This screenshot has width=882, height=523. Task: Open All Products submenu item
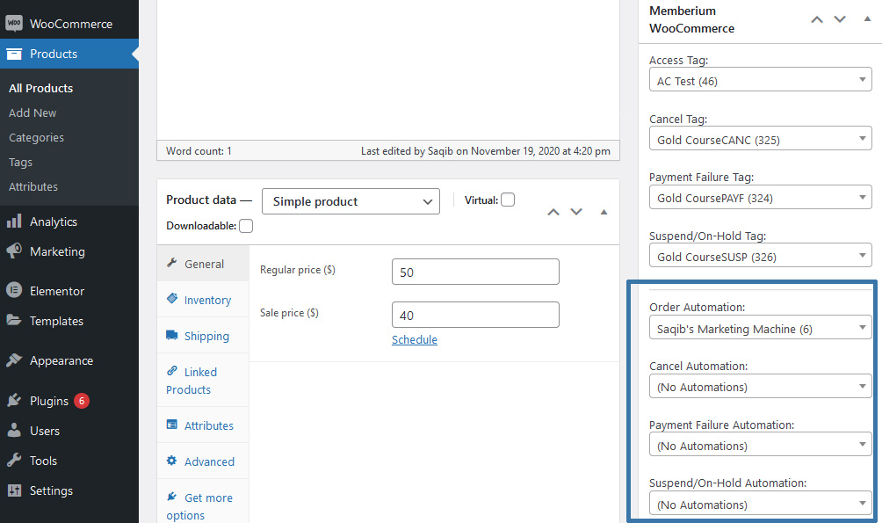40,89
